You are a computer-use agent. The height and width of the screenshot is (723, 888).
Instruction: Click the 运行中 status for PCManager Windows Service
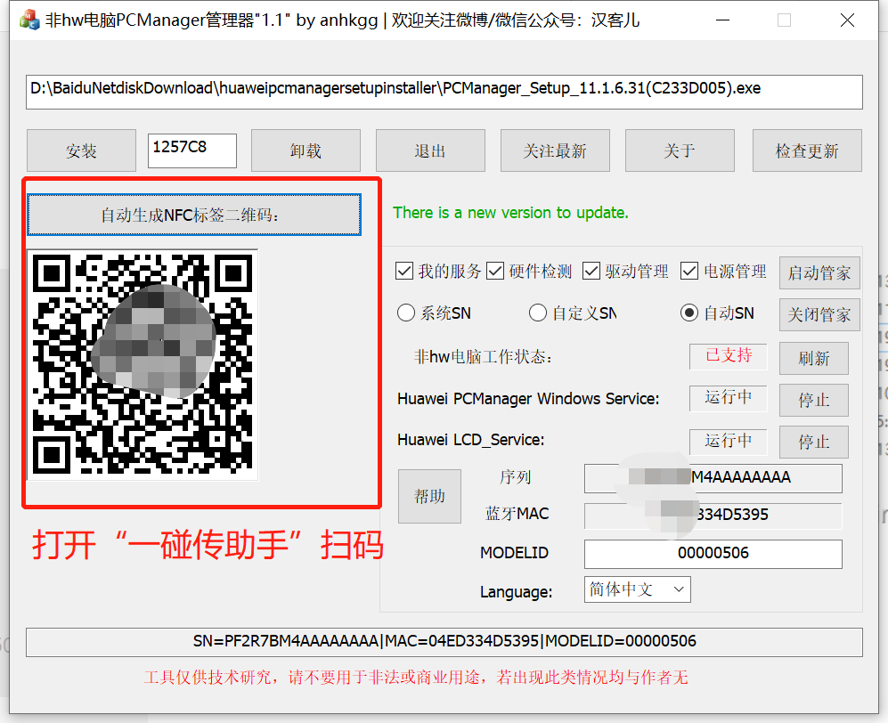tap(729, 397)
